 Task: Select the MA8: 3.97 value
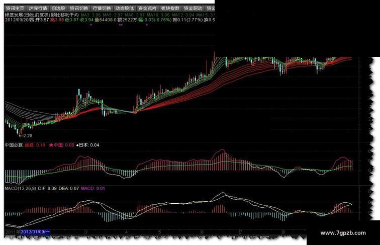coord(135,15)
